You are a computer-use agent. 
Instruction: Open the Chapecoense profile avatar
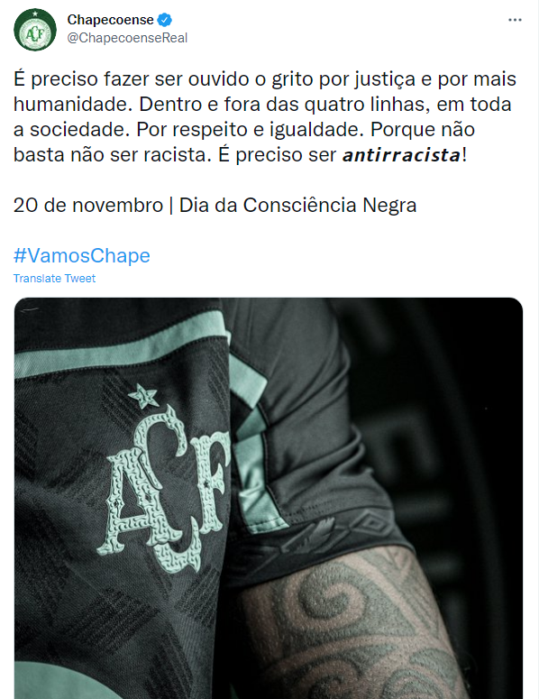coord(35,30)
